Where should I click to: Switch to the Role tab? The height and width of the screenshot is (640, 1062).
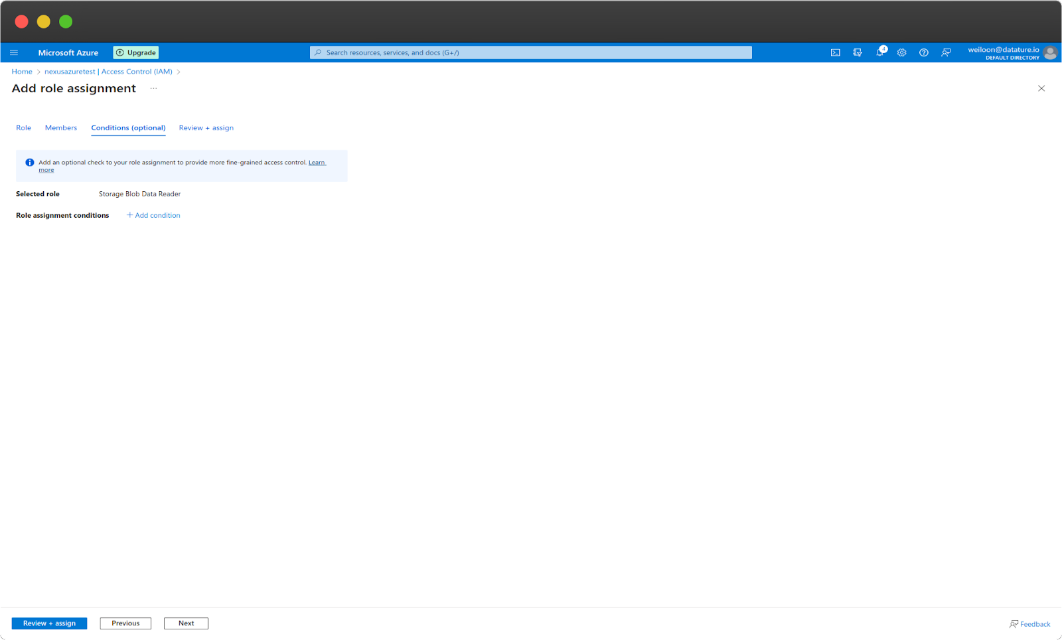[23, 127]
